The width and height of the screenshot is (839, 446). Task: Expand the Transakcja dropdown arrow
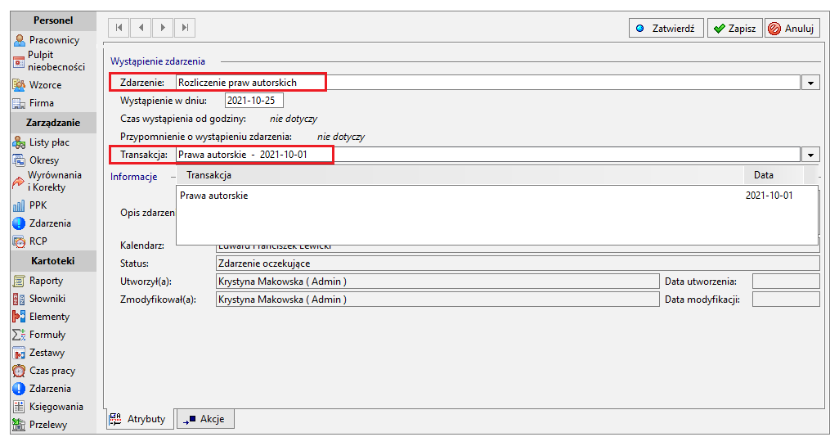pos(810,155)
